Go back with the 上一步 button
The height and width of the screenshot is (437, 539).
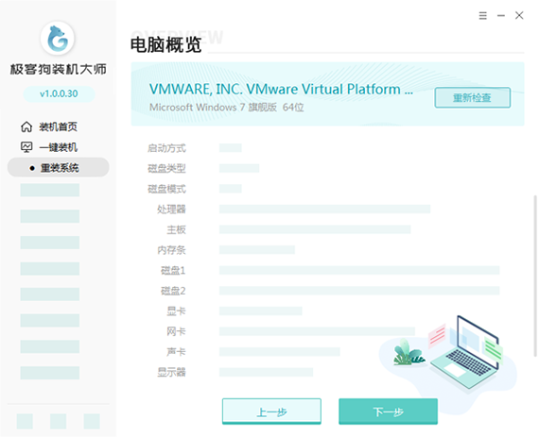[x=271, y=412]
